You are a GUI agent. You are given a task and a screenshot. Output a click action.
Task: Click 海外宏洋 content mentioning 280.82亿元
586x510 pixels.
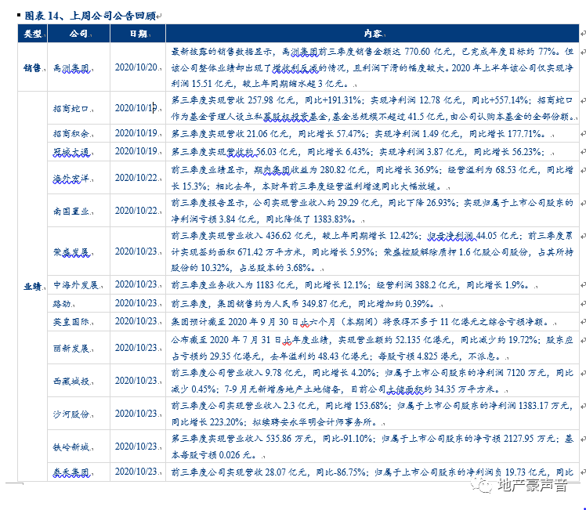tap(372, 178)
